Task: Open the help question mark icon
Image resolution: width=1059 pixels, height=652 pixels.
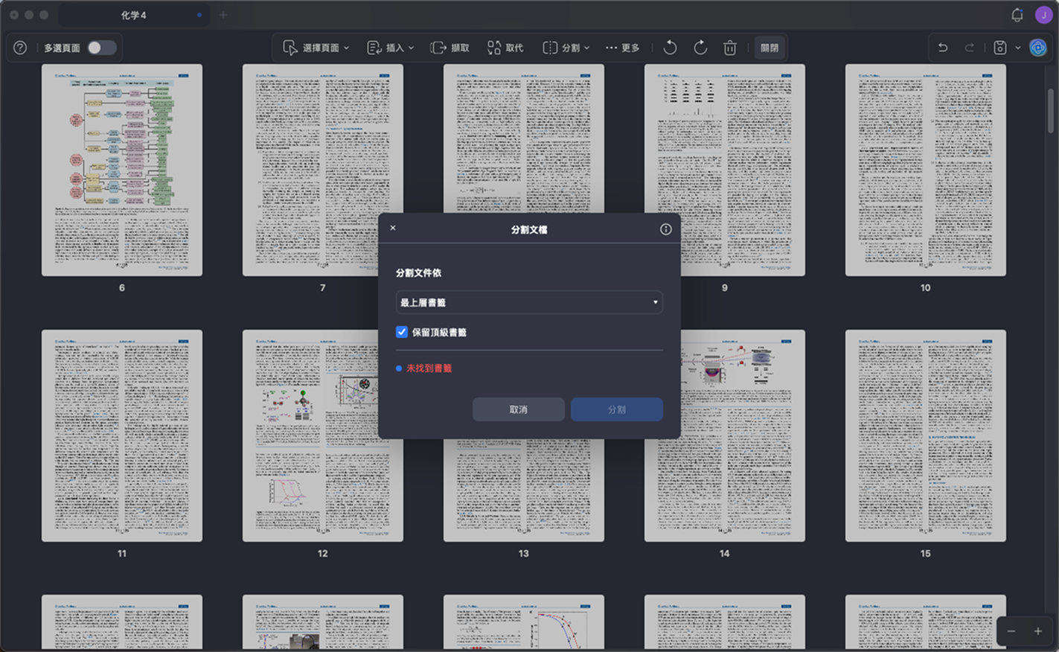Action: [x=20, y=48]
